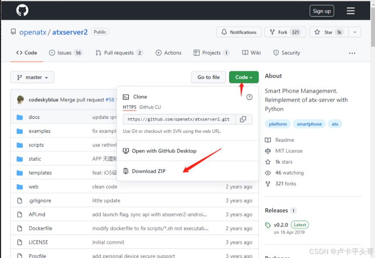Open the Procfile file
Viewport: 375px width, 258px height.
pyautogui.click(x=37, y=256)
